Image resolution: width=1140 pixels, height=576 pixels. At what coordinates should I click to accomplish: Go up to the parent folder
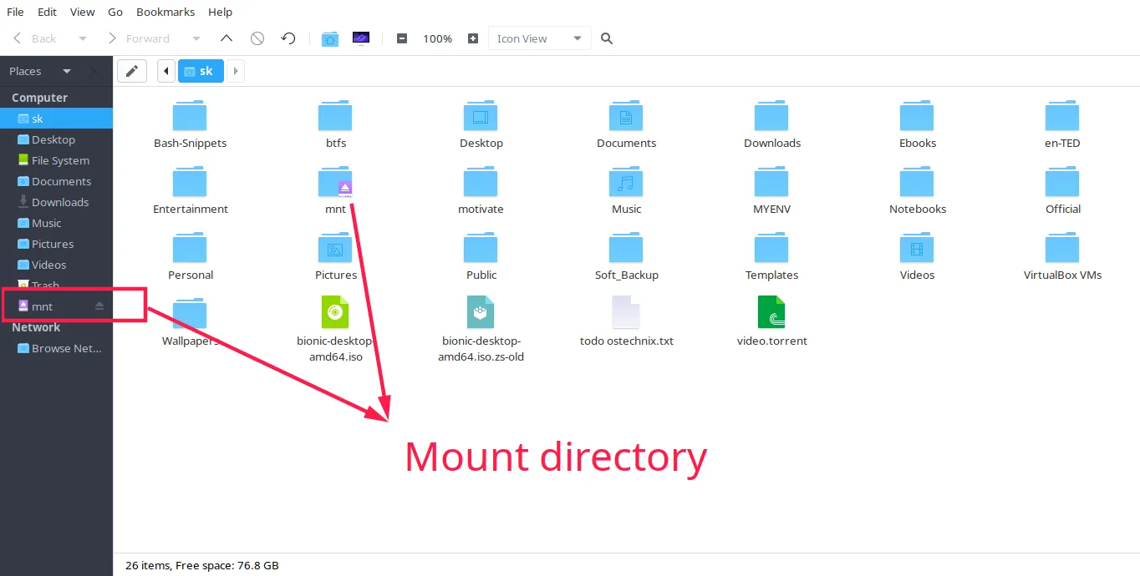click(x=226, y=38)
